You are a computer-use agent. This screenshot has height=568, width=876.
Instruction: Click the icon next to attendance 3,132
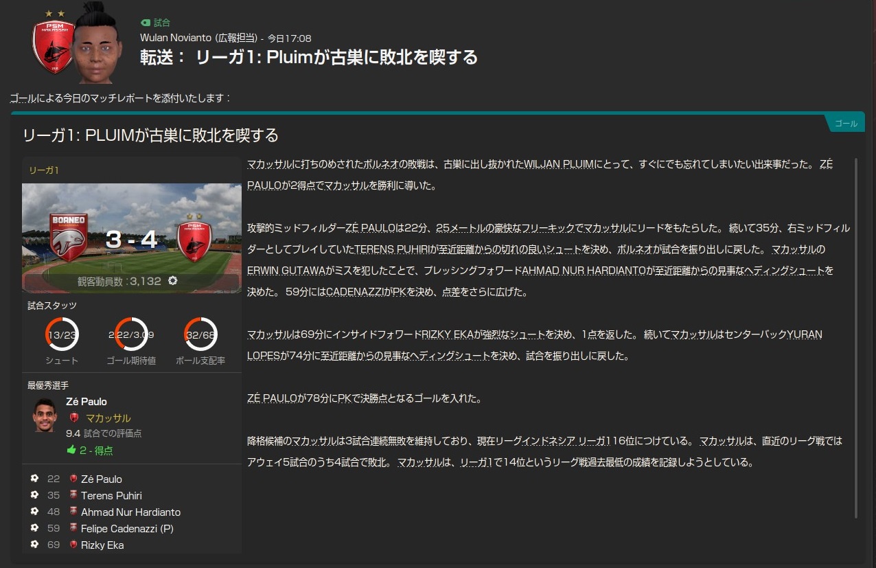[172, 281]
